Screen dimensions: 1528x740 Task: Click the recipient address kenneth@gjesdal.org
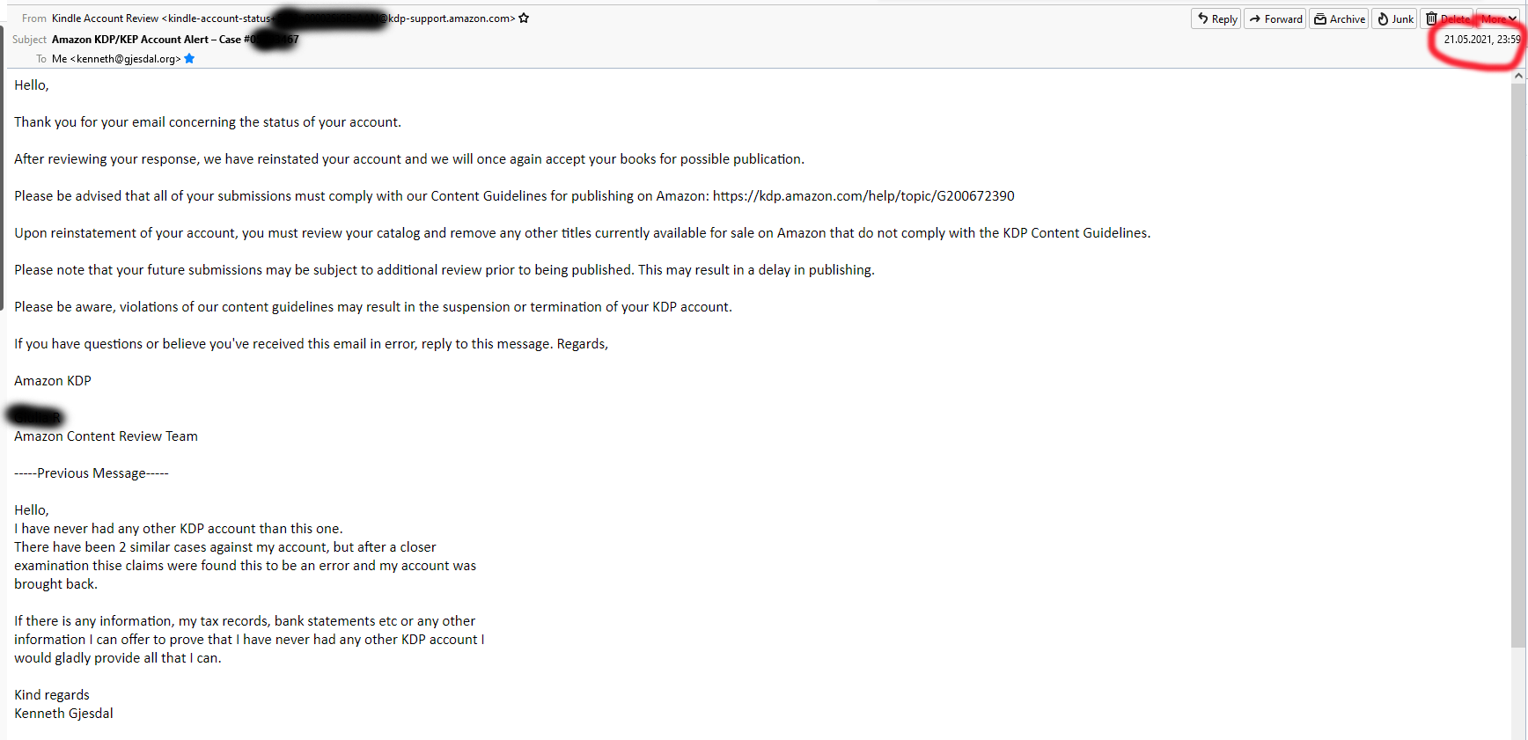tap(123, 59)
